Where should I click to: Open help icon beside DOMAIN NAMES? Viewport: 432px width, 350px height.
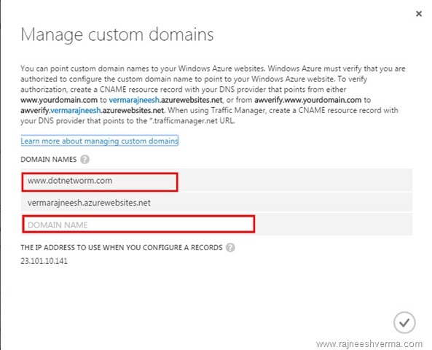pyautogui.click(x=85, y=160)
